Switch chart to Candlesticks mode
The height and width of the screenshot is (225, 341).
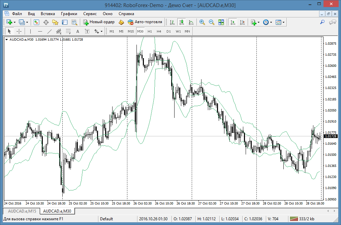click(x=182, y=22)
